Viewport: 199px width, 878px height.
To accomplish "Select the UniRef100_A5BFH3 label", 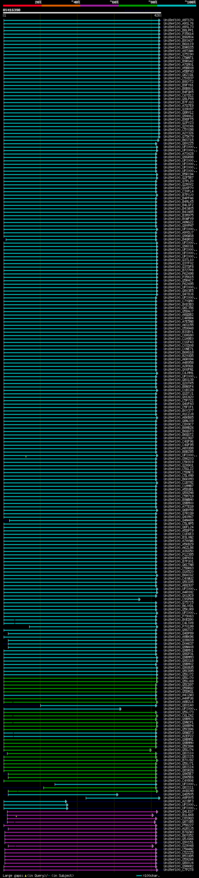I will 178,72.
